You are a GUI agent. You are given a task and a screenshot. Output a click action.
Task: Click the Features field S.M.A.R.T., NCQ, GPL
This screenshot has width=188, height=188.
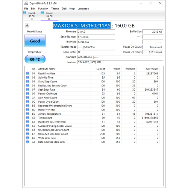(x=120, y=62)
